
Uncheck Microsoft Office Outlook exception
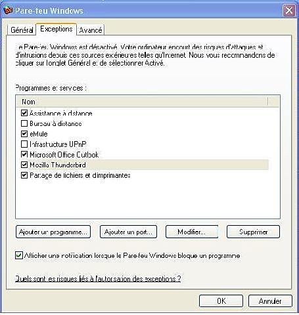[24, 154]
